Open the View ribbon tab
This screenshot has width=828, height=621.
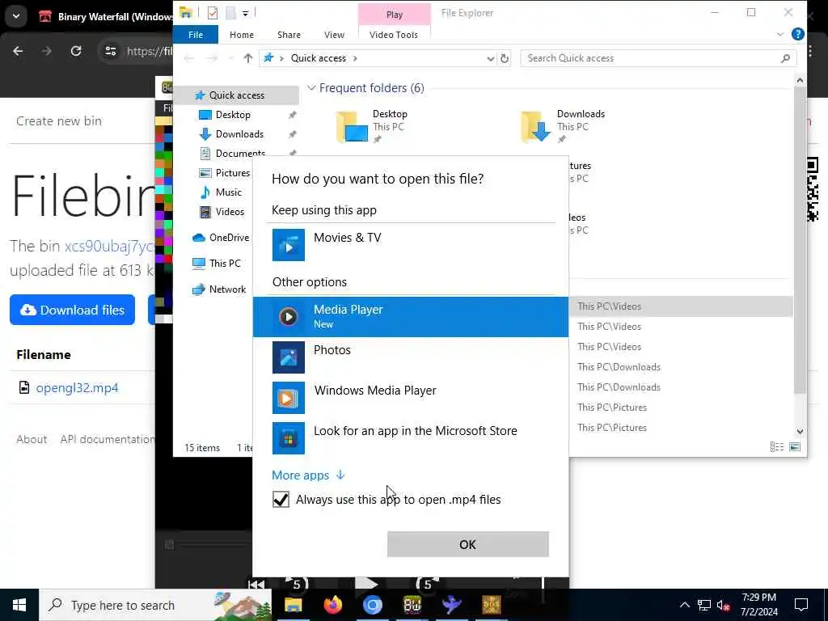coord(334,34)
